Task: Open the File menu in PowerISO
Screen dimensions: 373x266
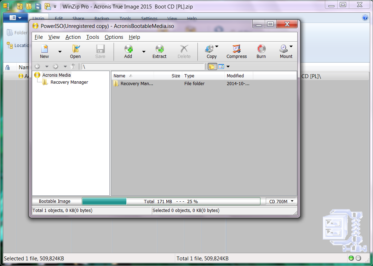Action: coord(39,37)
